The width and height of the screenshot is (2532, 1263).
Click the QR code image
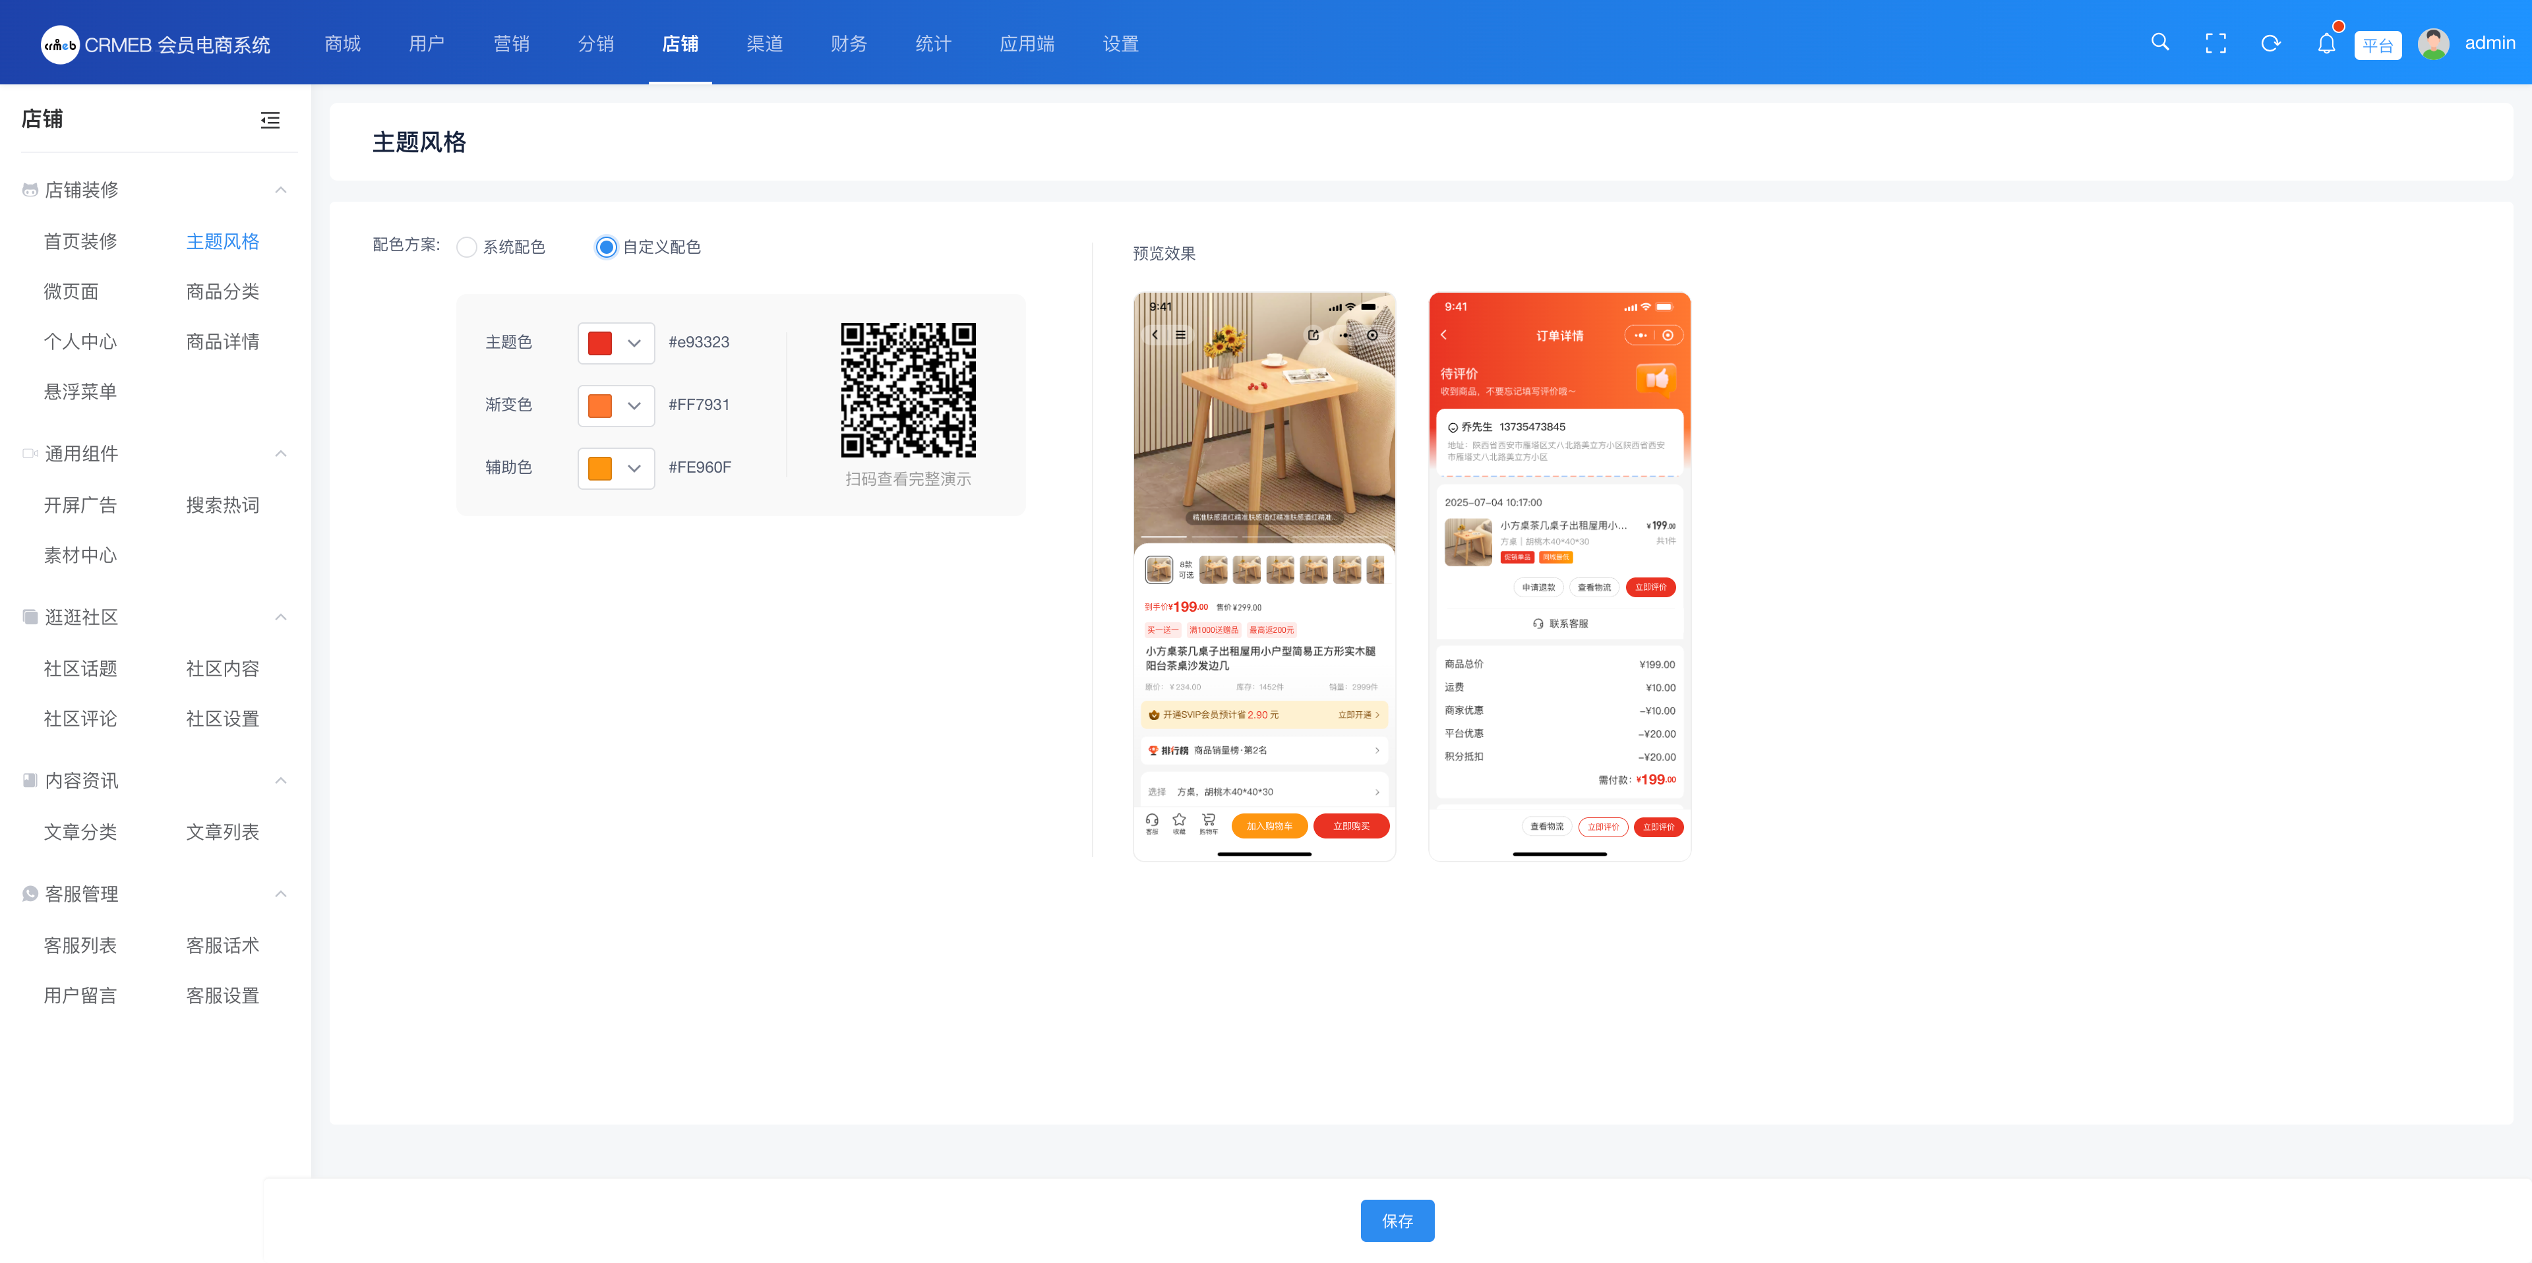(x=907, y=389)
